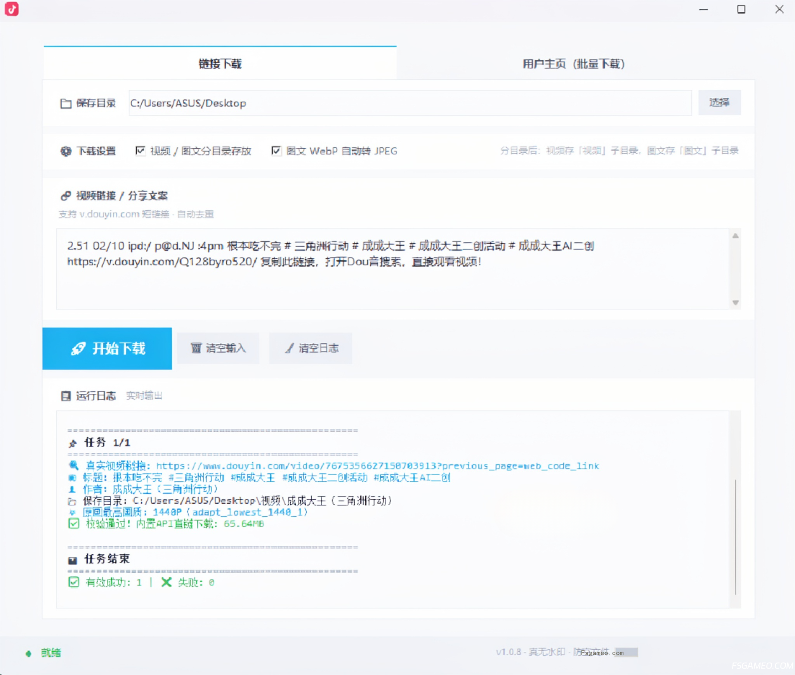Click the 清空输入 button
This screenshot has height=675, width=795.
click(x=218, y=348)
